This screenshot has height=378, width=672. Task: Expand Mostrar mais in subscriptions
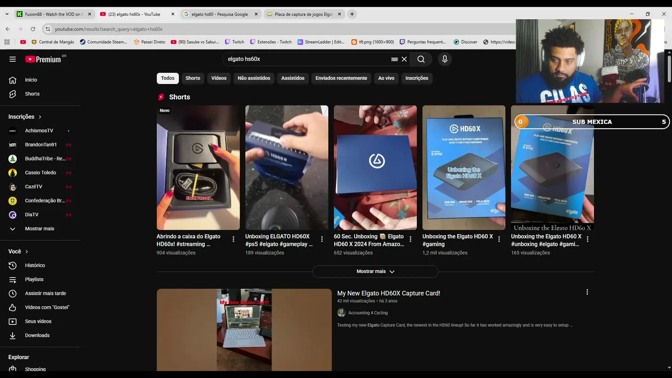pos(40,229)
